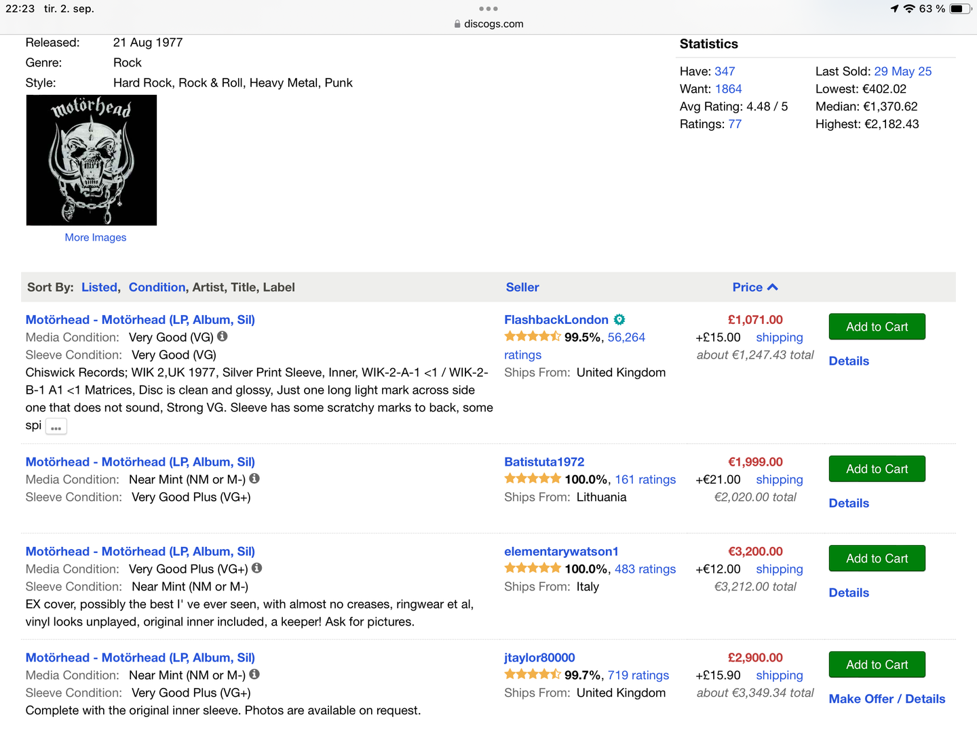Open the Have count 347

(x=725, y=71)
